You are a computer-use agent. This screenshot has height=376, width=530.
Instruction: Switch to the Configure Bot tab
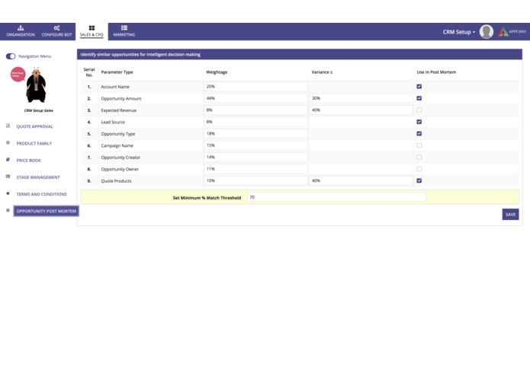tap(56, 31)
